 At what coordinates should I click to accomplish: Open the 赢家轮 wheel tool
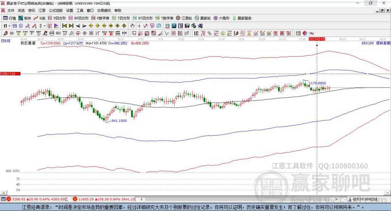coord(203,18)
